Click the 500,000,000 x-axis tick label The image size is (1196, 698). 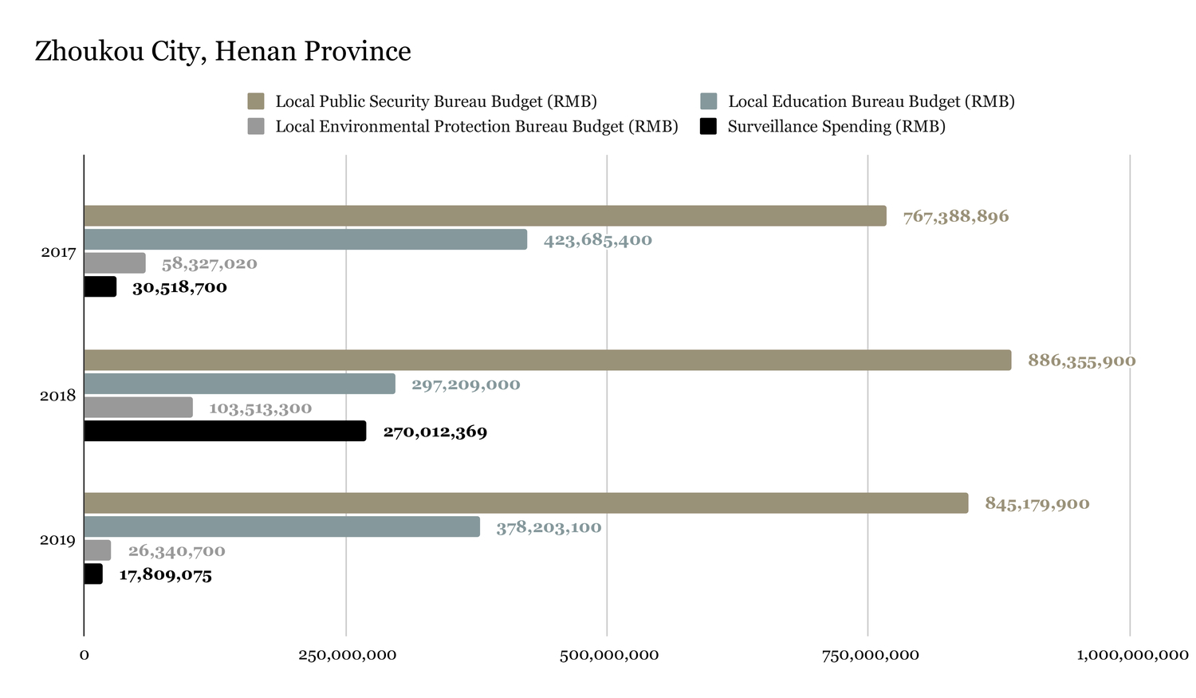608,655
